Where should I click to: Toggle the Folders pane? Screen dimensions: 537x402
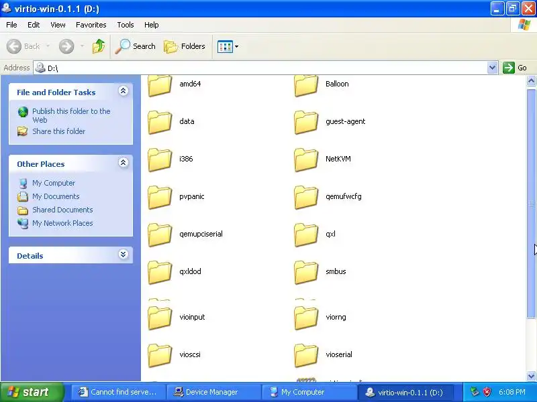coord(185,46)
